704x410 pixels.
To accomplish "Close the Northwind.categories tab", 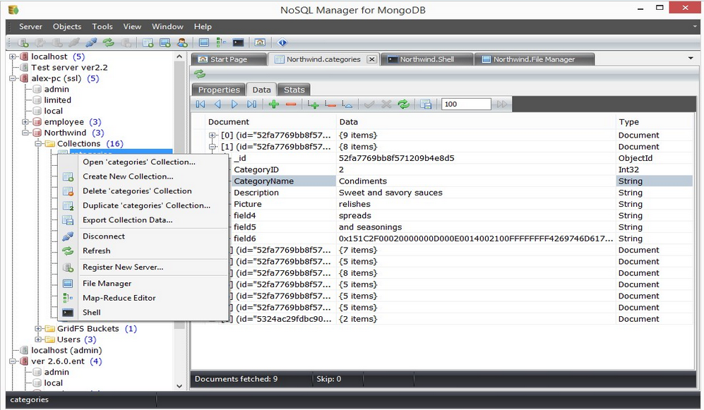I will point(371,59).
